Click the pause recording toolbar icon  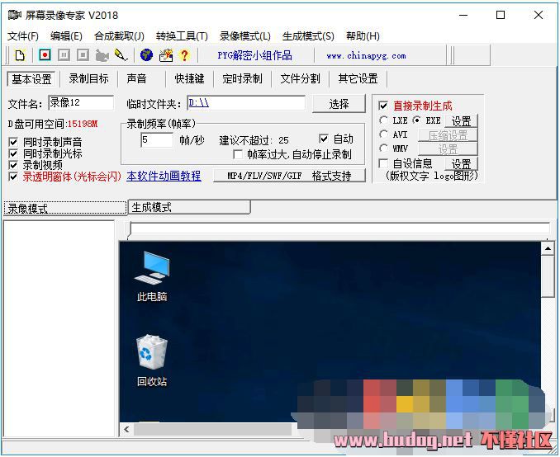point(64,55)
